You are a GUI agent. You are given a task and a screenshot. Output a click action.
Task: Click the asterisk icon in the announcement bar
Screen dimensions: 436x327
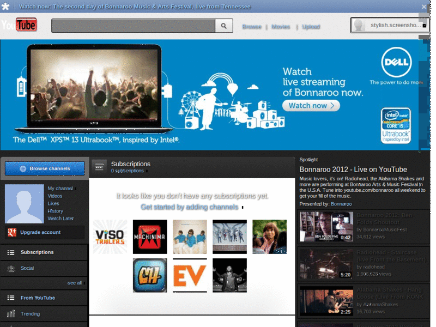point(5,7)
